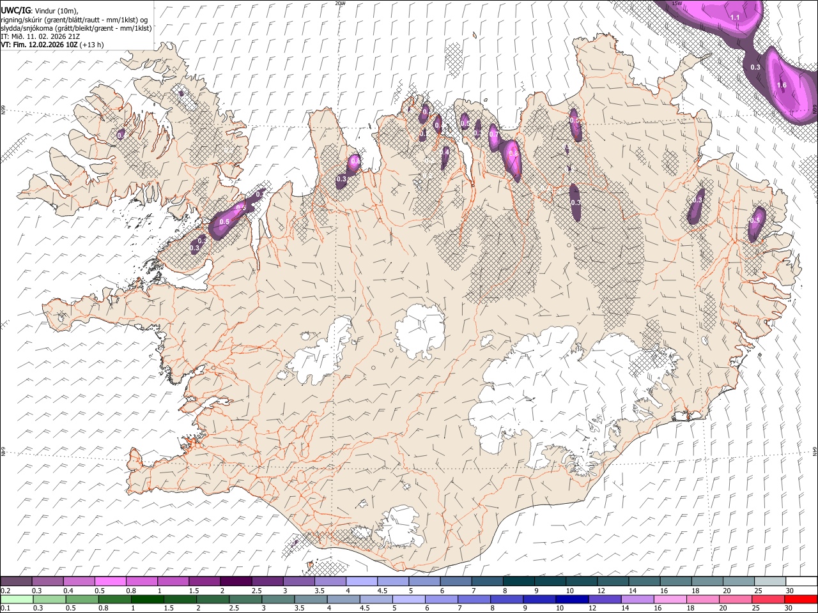Pick the deep blue 10 swatch in bottom legend row

tap(571, 599)
